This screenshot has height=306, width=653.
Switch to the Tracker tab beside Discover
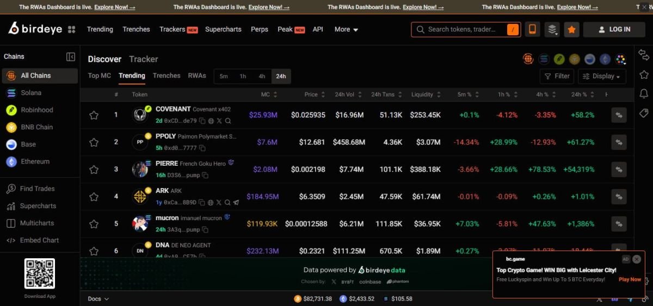(144, 59)
